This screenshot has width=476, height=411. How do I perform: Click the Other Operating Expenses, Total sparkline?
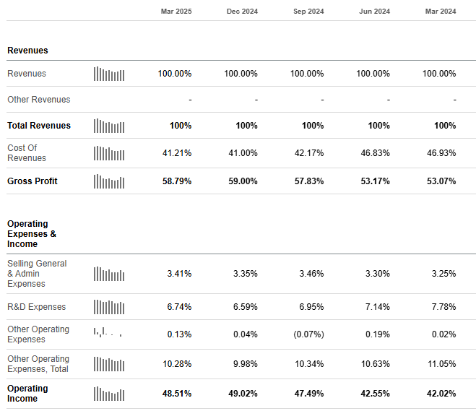(109, 364)
